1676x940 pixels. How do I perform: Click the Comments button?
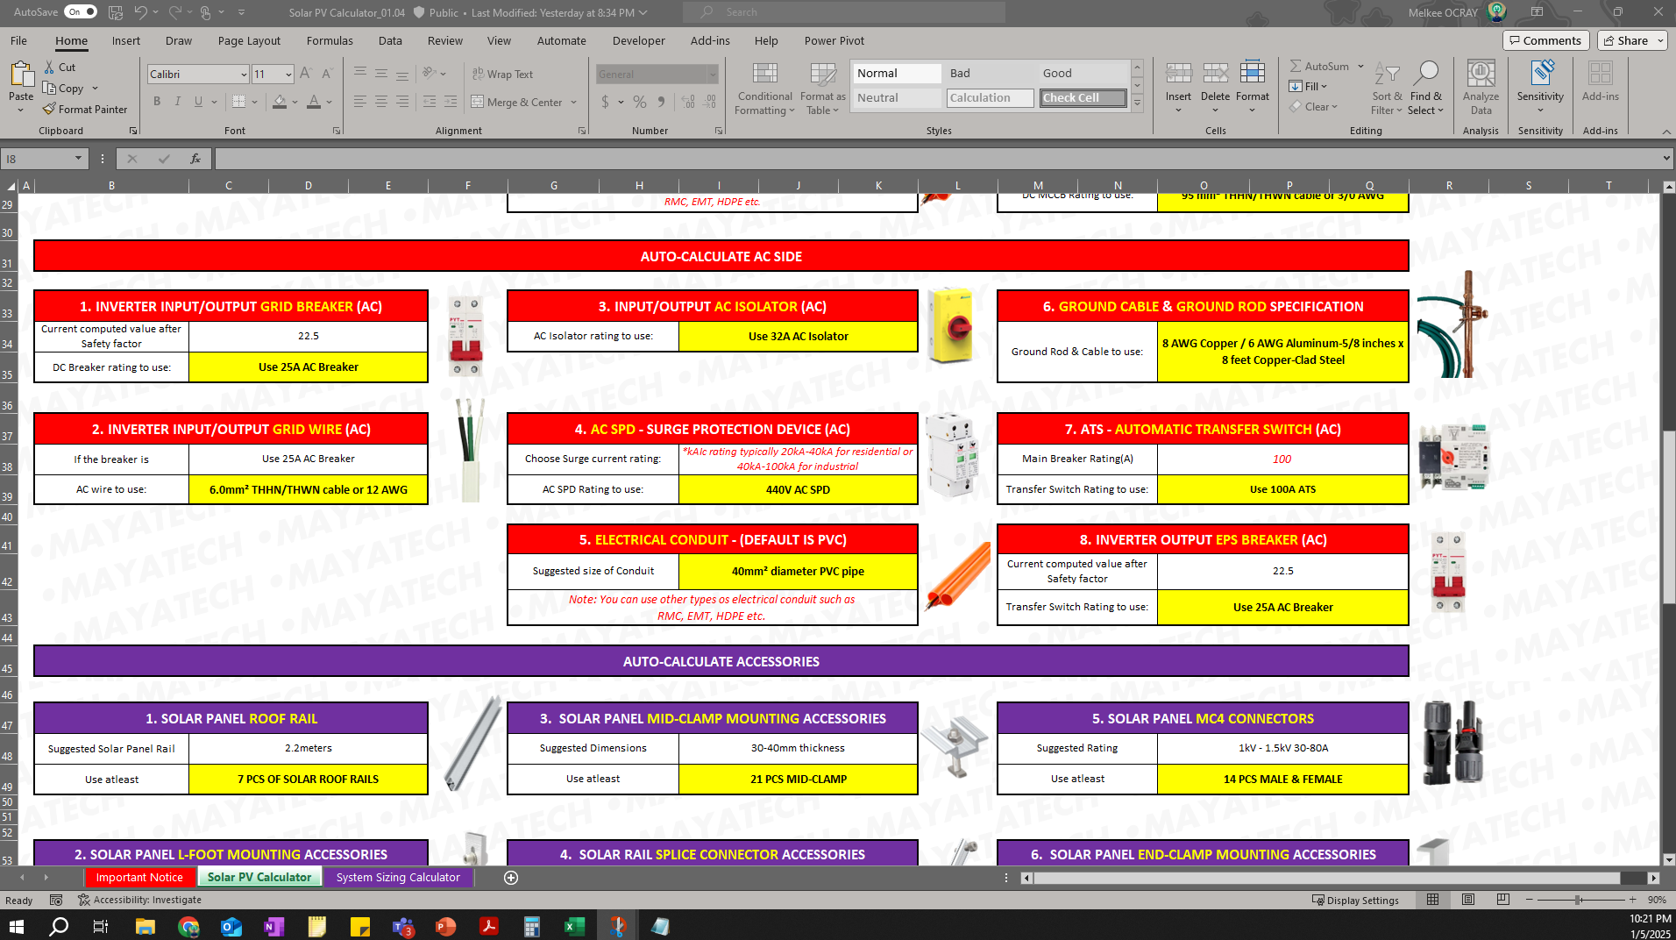point(1545,40)
